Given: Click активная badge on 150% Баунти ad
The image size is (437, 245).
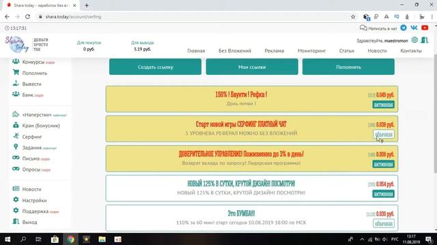Looking at the screenshot, I should 383,105.
